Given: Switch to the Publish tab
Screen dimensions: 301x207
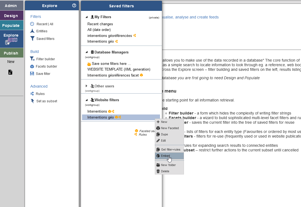Looking at the screenshot, I should tap(11, 53).
